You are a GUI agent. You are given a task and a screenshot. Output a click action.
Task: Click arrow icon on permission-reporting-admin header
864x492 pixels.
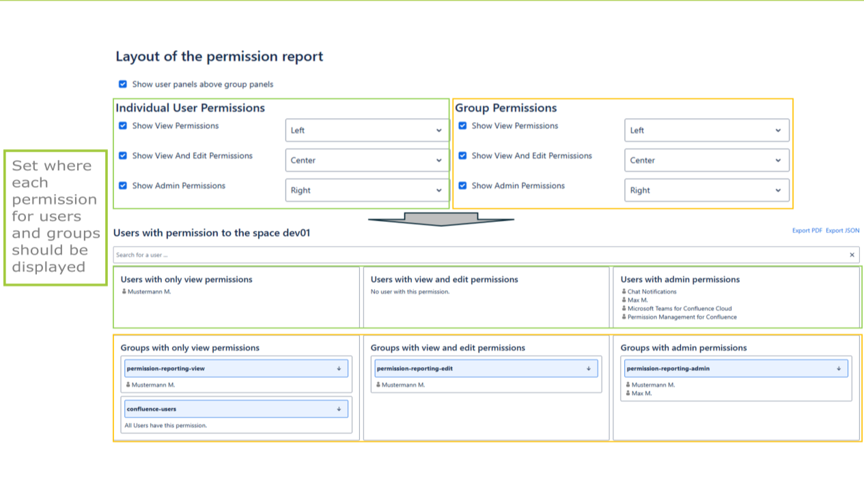pyautogui.click(x=839, y=368)
